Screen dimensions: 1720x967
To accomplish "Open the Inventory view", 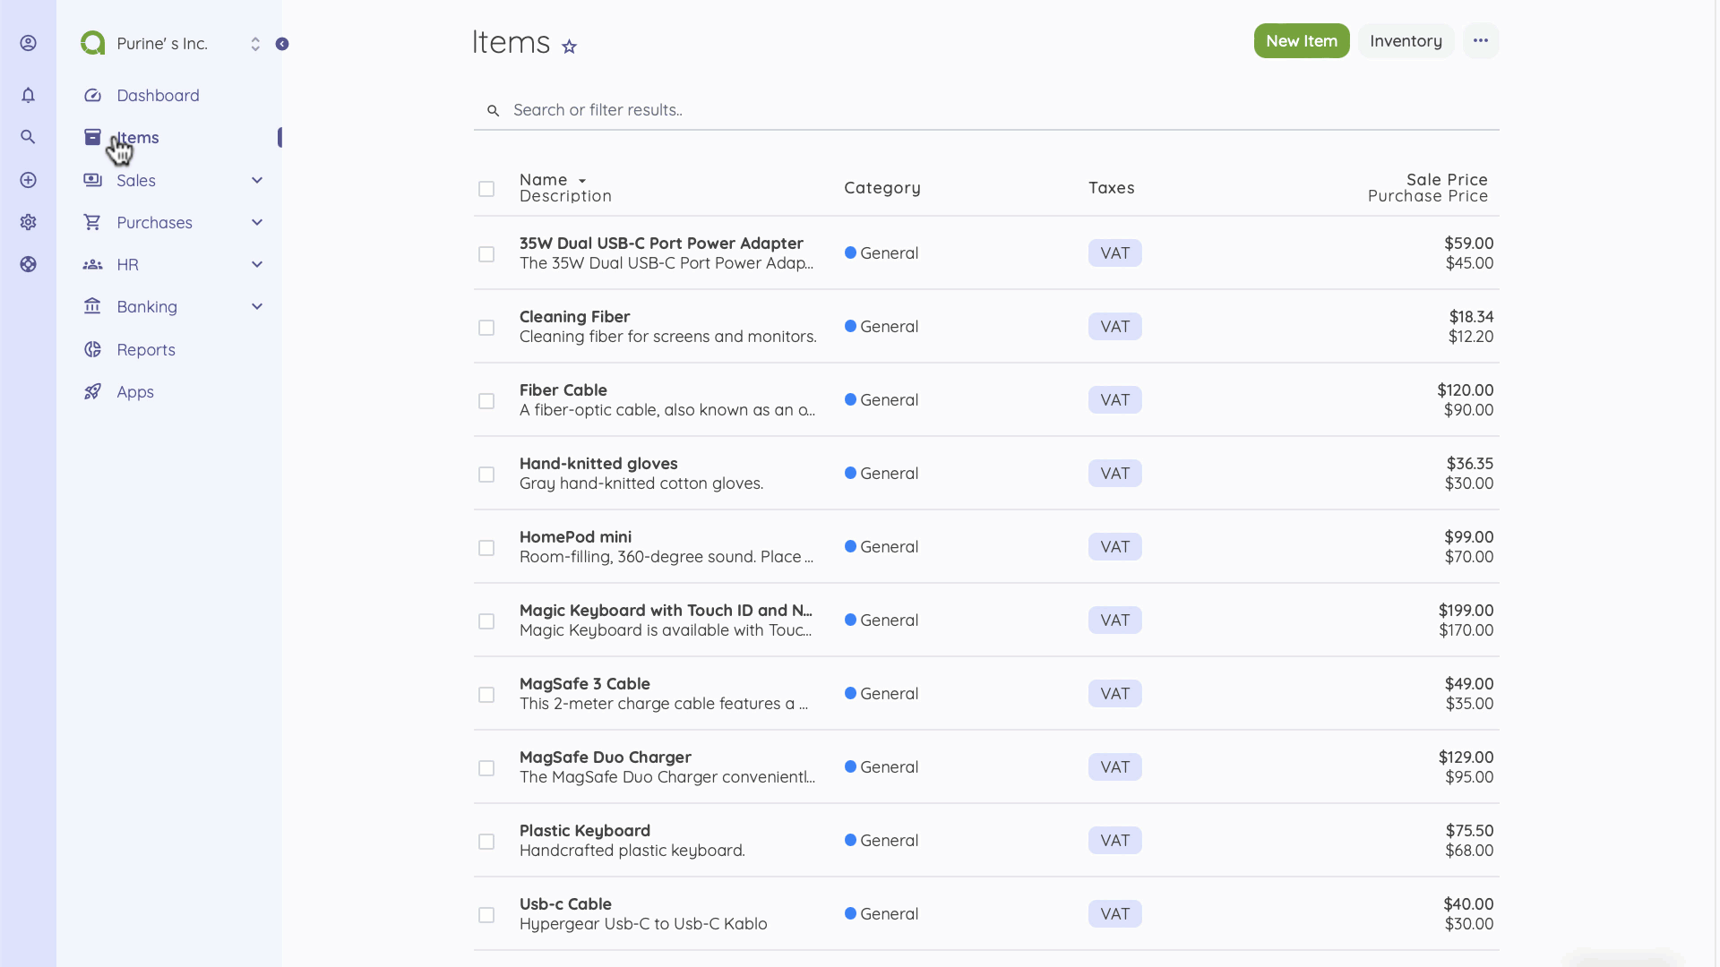I will 1405,40.
